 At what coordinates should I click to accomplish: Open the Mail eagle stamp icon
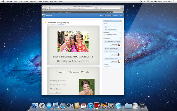pyautogui.click(x=56, y=105)
